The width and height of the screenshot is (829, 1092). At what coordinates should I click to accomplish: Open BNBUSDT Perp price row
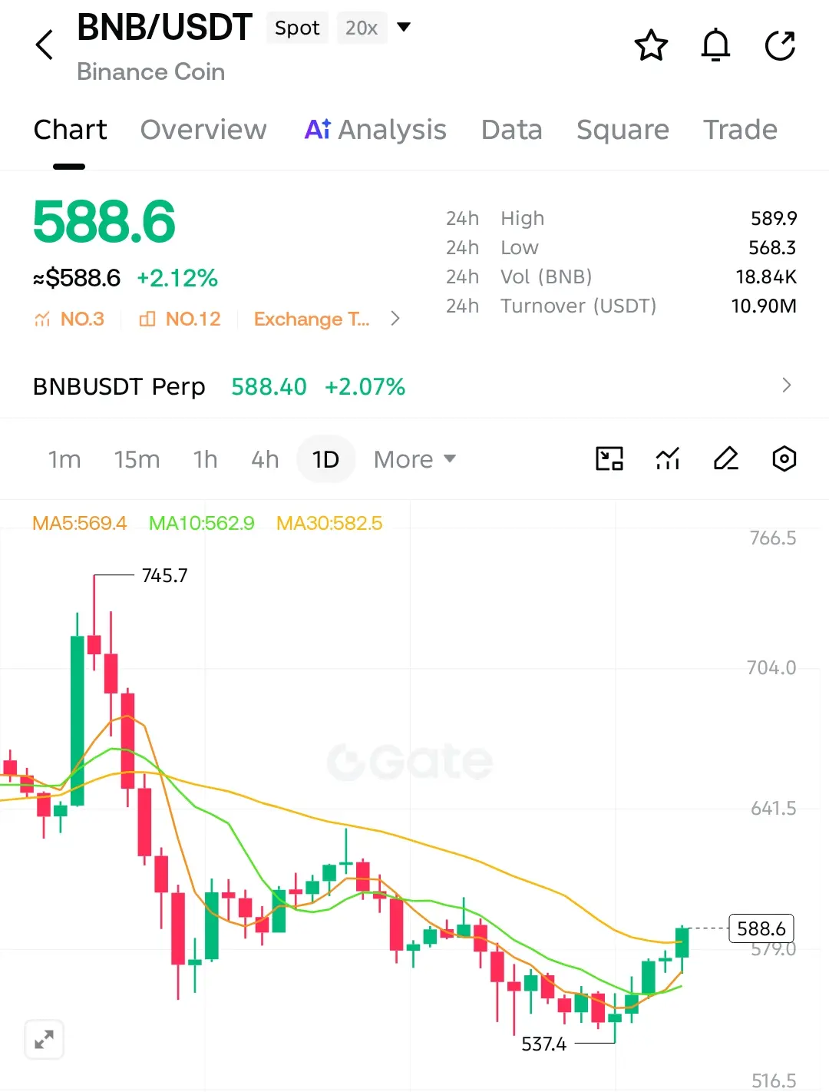point(414,386)
